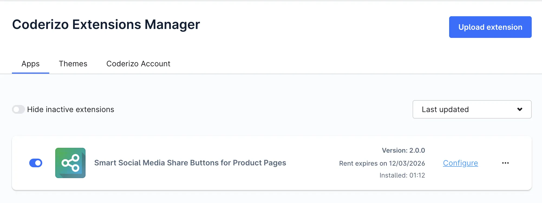Click the green share icon of the extension
The width and height of the screenshot is (542, 203).
70,163
